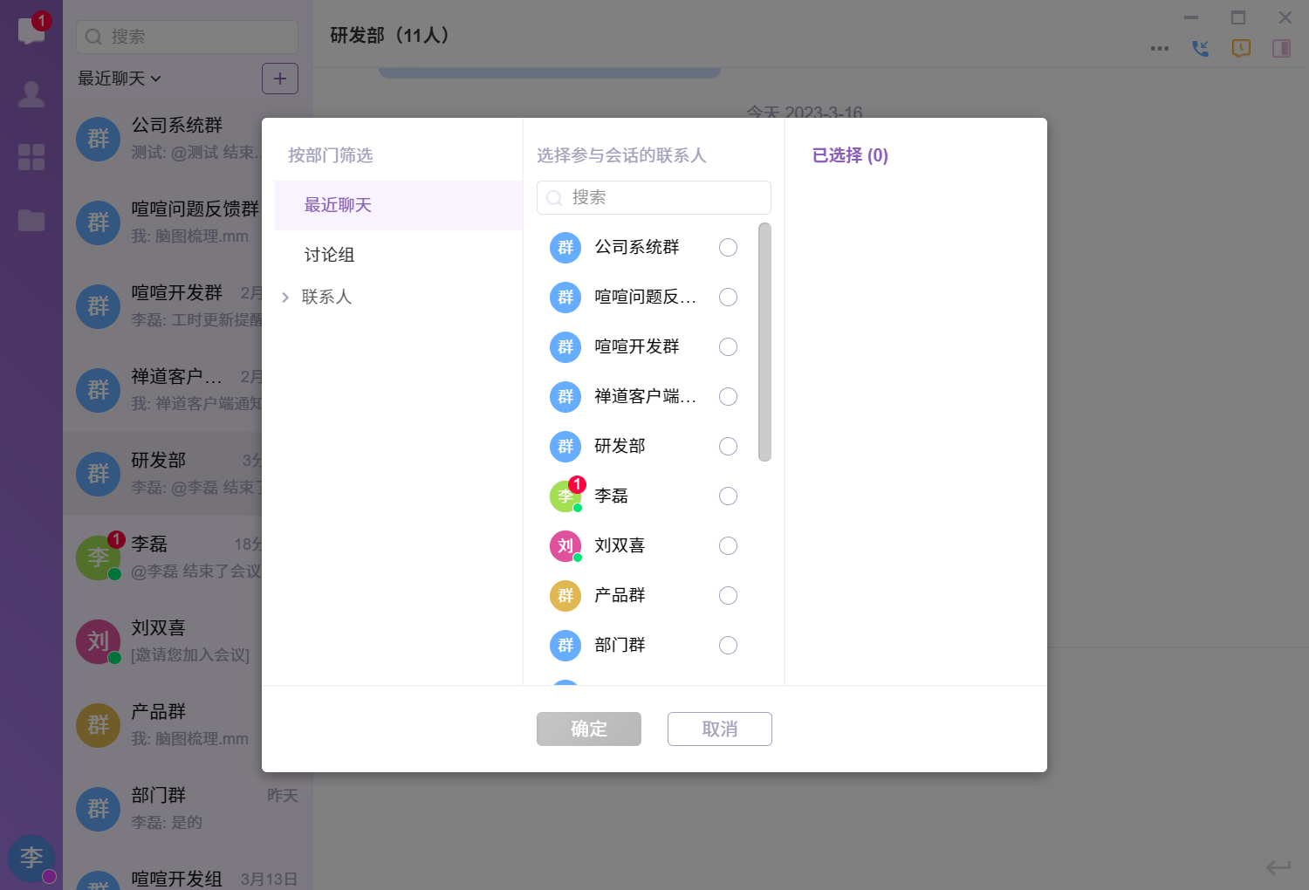1309x890 pixels.
Task: Select the 公司系统群 radio button
Action: [x=728, y=248]
